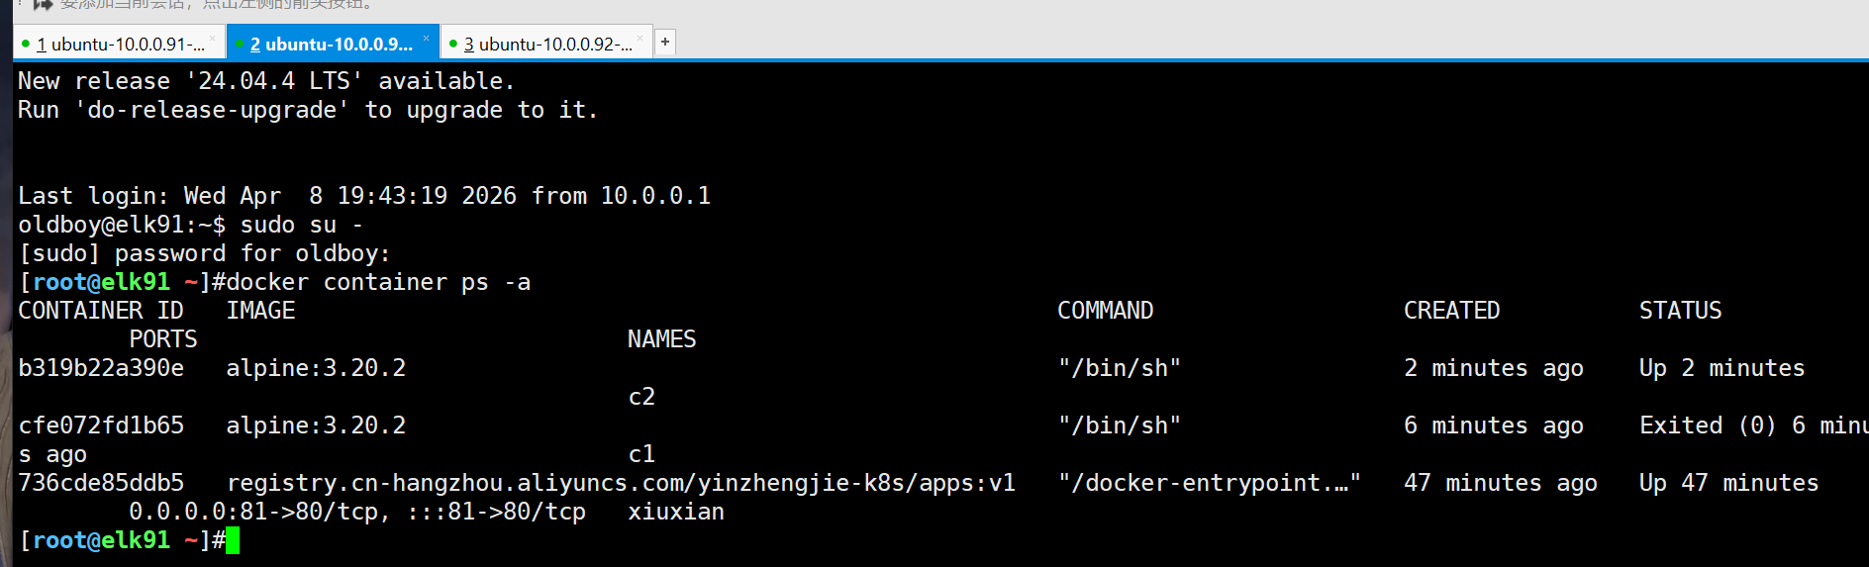Click the green terminal cursor at prompt

[x=233, y=540]
